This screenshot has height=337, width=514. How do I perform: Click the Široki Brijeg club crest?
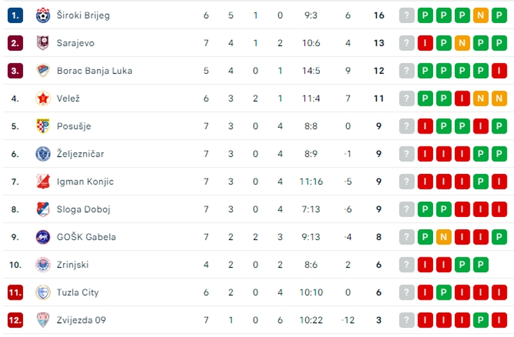coord(43,15)
